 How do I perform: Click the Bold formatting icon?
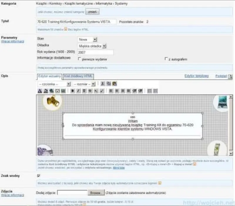tap(73, 91)
